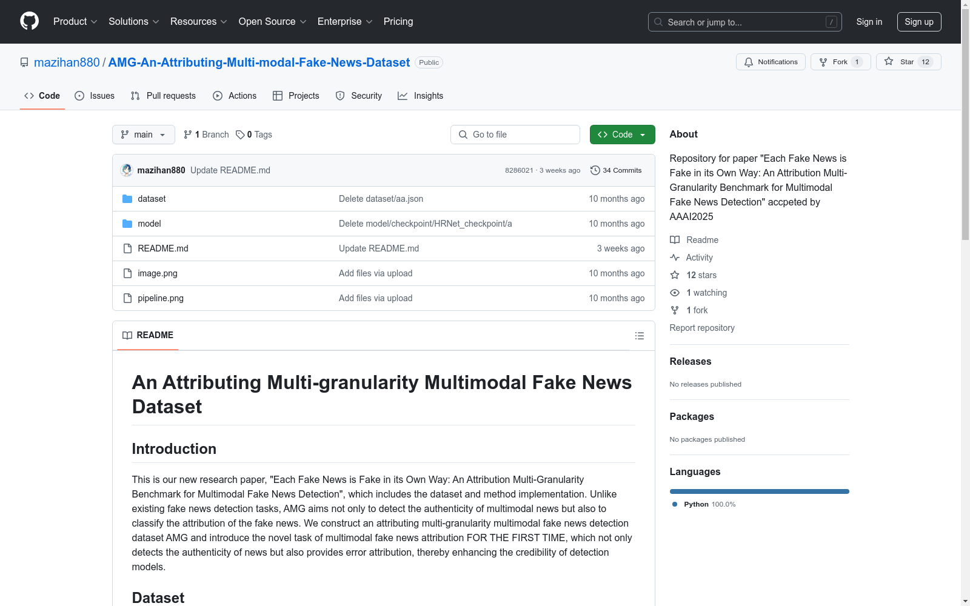
Task: Open the Issues tab
Action: 95,96
